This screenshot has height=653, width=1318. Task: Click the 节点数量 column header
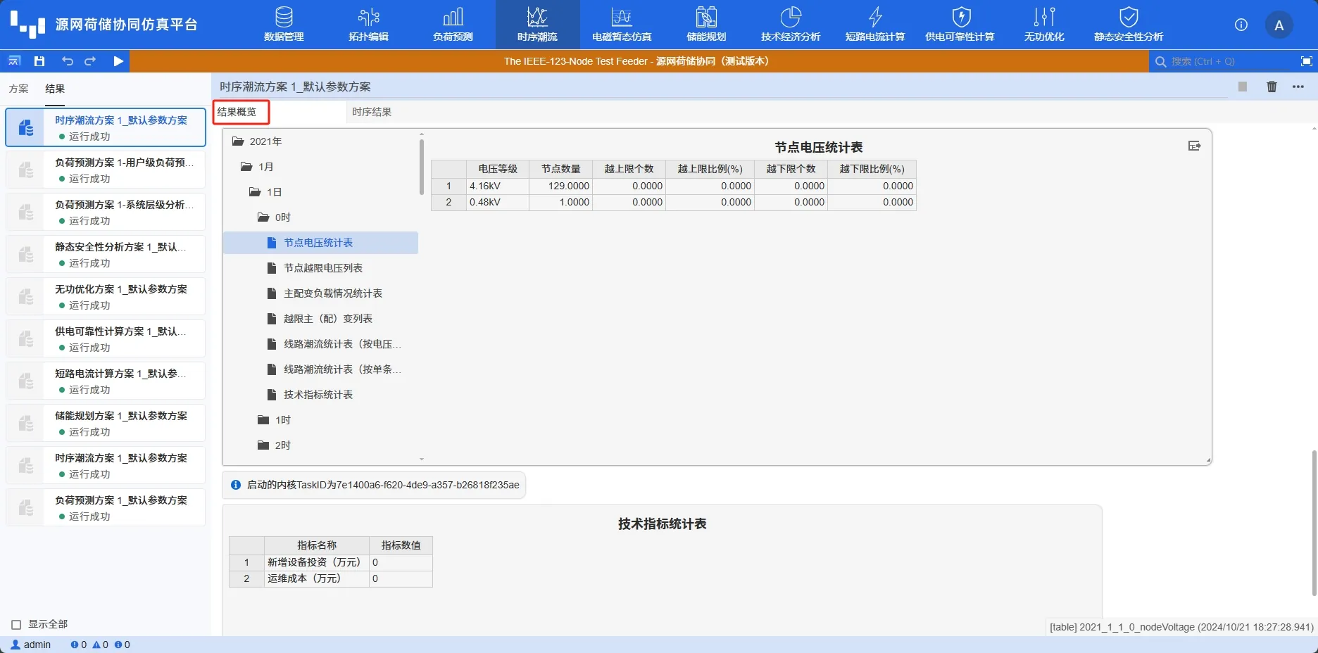(x=561, y=169)
